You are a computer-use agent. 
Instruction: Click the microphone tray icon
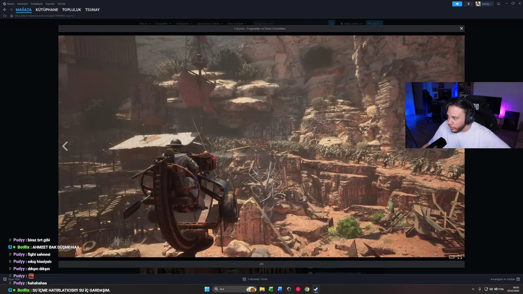pyautogui.click(x=480, y=289)
